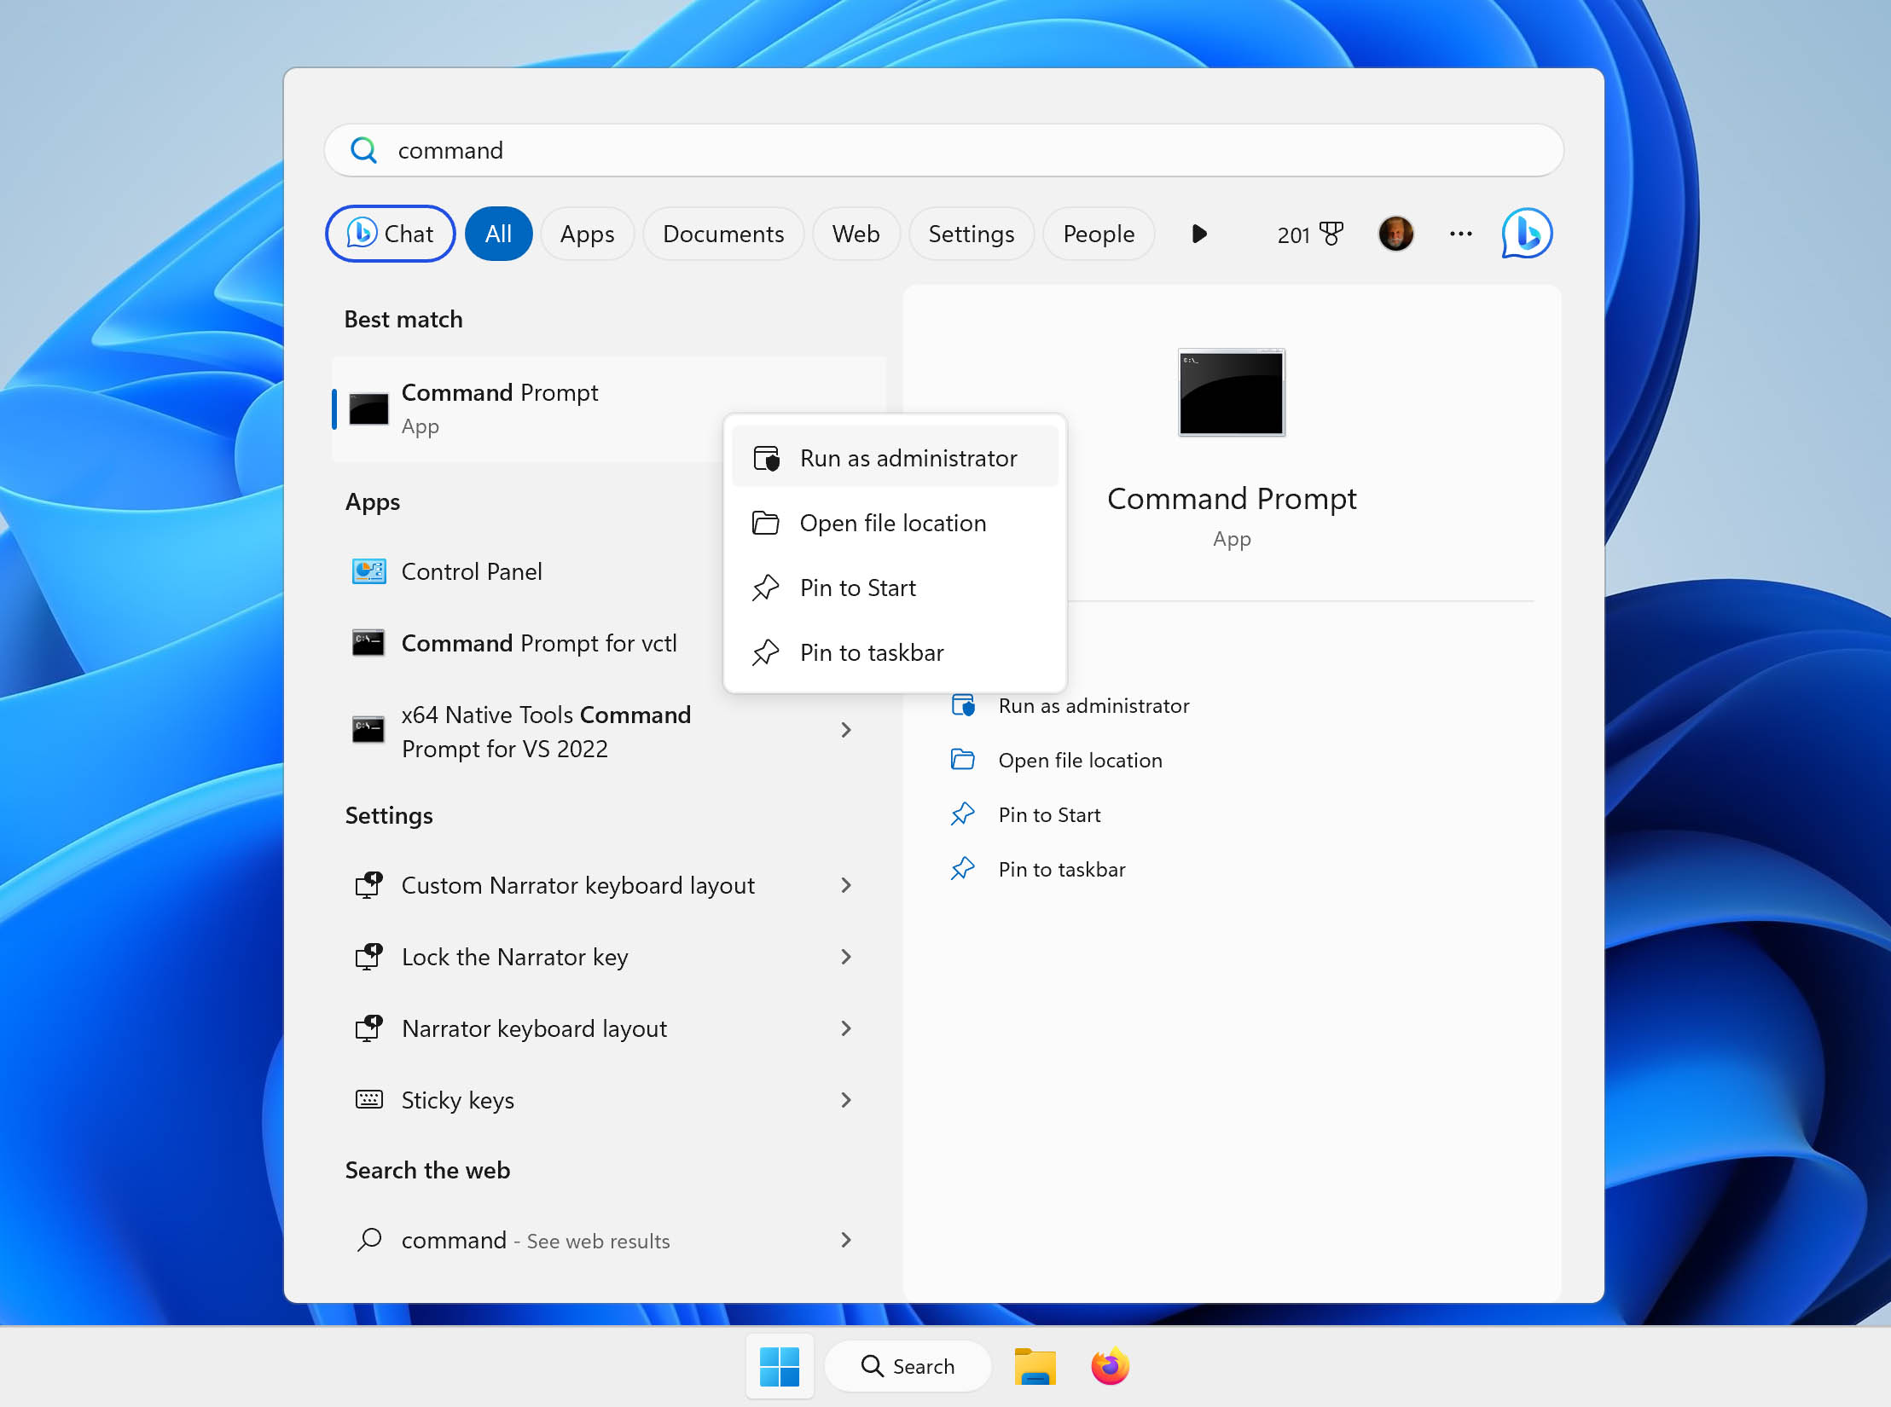
Task: Expand Sticky keys chevron
Action: [846, 1100]
